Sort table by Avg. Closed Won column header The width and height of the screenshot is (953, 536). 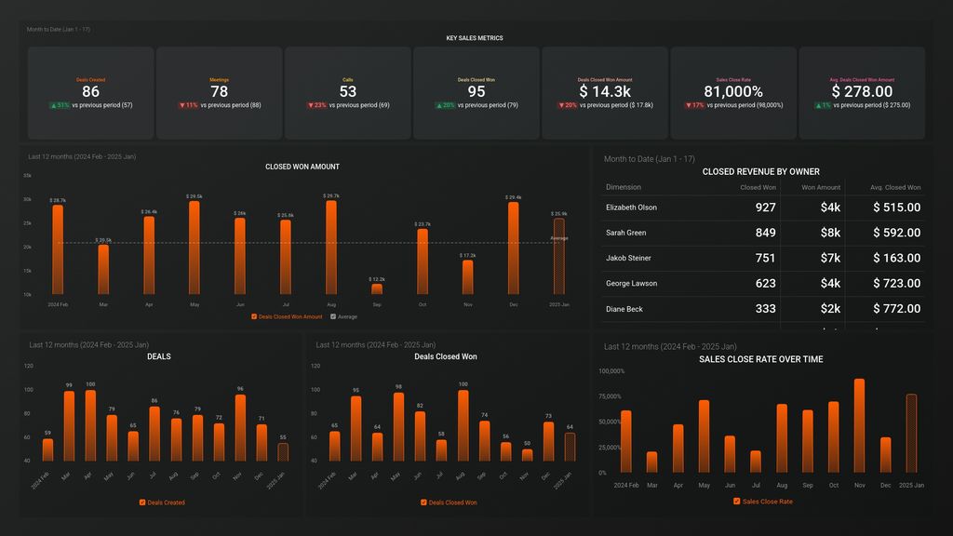[x=895, y=187]
